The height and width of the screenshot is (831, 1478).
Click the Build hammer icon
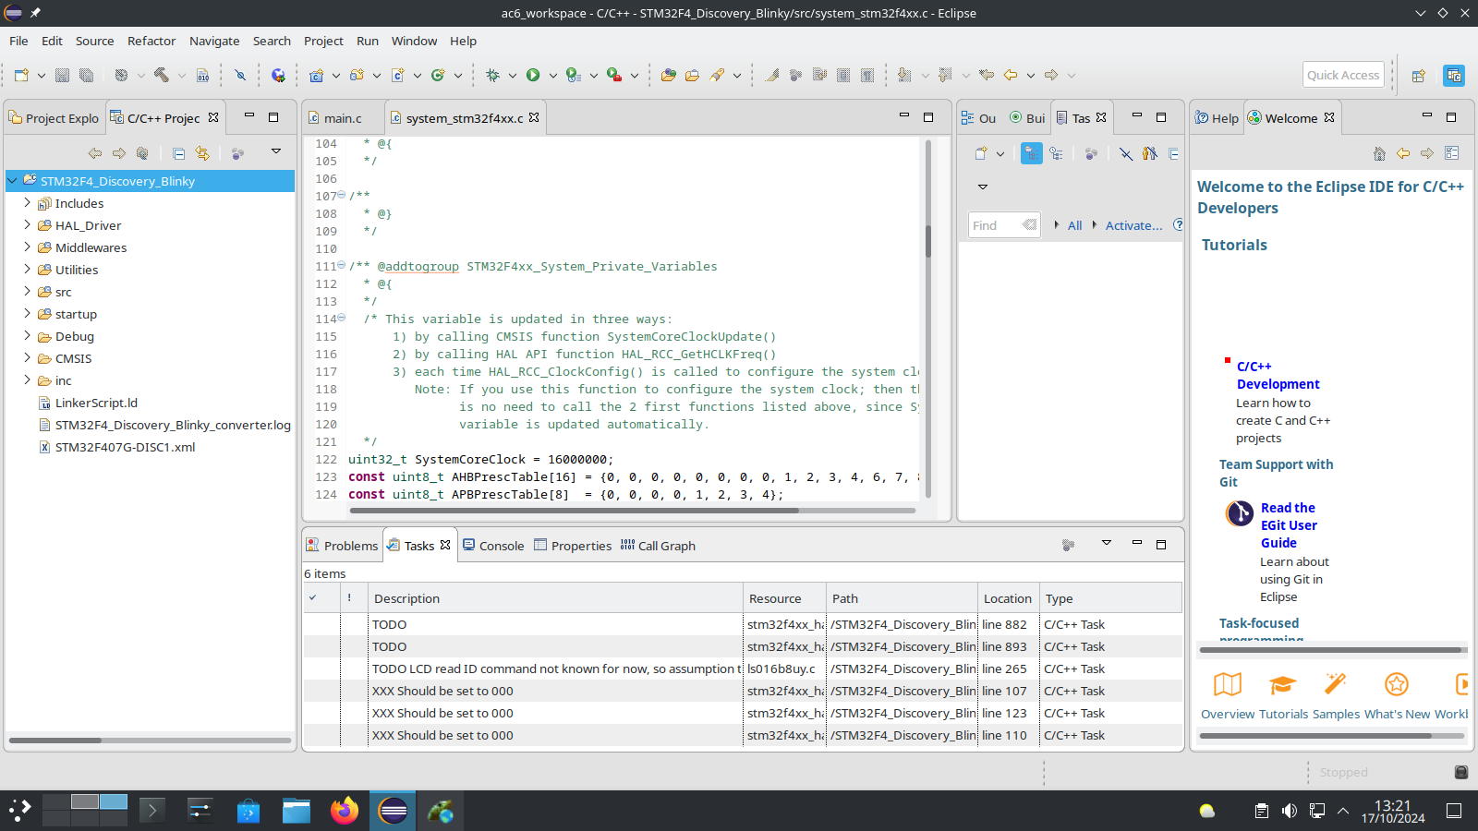pos(162,76)
